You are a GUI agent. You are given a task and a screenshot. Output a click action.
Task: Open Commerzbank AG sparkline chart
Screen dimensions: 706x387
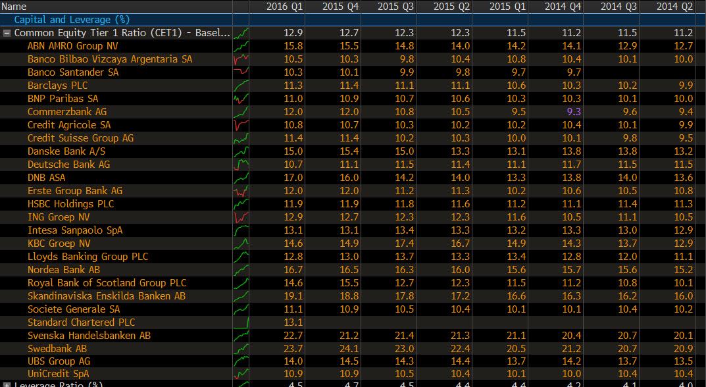241,112
